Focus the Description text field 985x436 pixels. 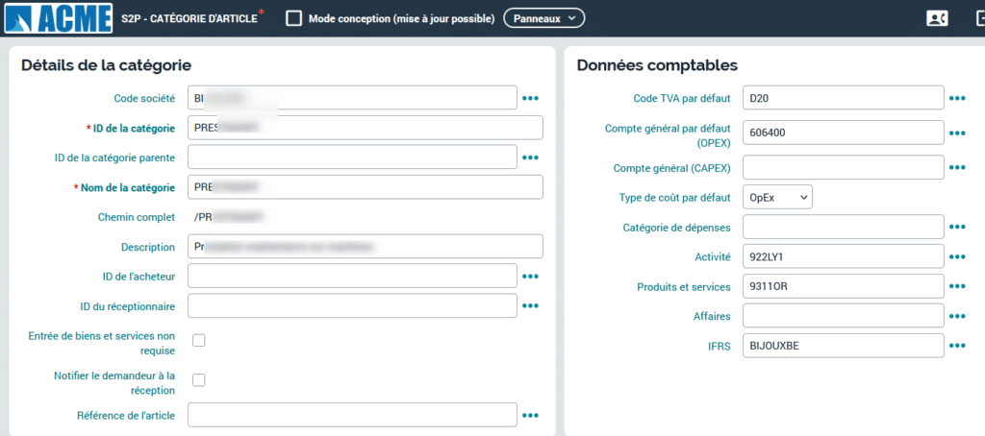(366, 247)
